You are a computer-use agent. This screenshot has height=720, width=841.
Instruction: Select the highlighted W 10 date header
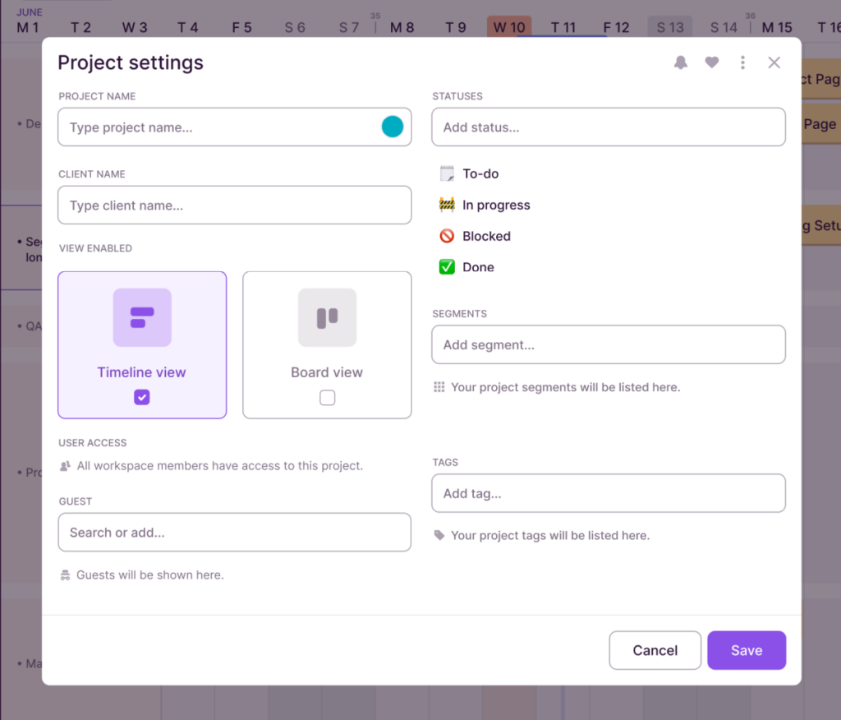(508, 26)
